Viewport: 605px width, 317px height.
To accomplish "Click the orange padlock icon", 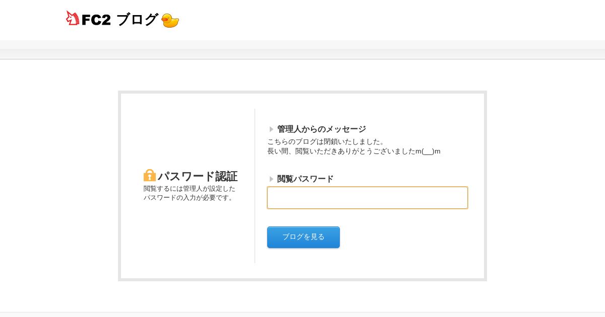I will point(150,176).
